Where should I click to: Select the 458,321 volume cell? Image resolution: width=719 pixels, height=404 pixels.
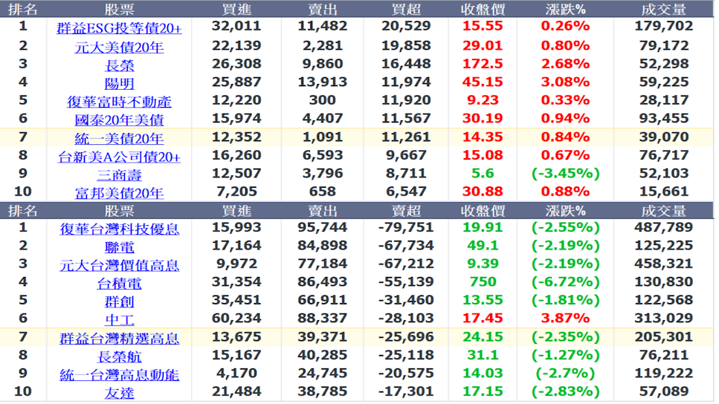(x=664, y=264)
